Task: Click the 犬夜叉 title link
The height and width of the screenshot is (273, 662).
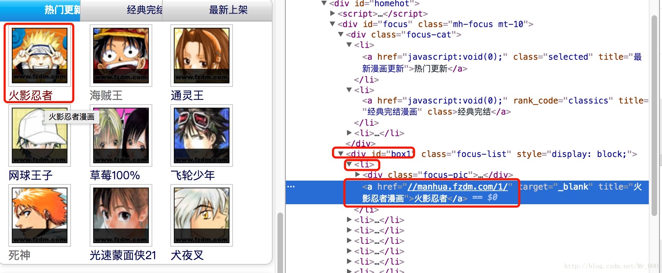Action: point(187,255)
